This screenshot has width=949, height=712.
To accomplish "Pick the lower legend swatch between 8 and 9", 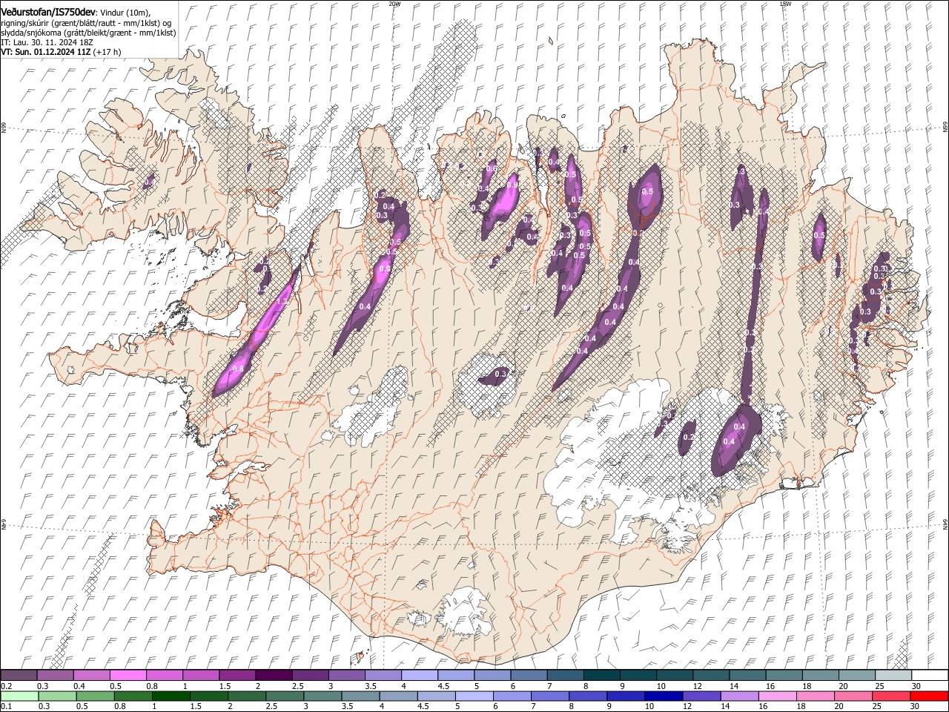I will click(x=587, y=696).
